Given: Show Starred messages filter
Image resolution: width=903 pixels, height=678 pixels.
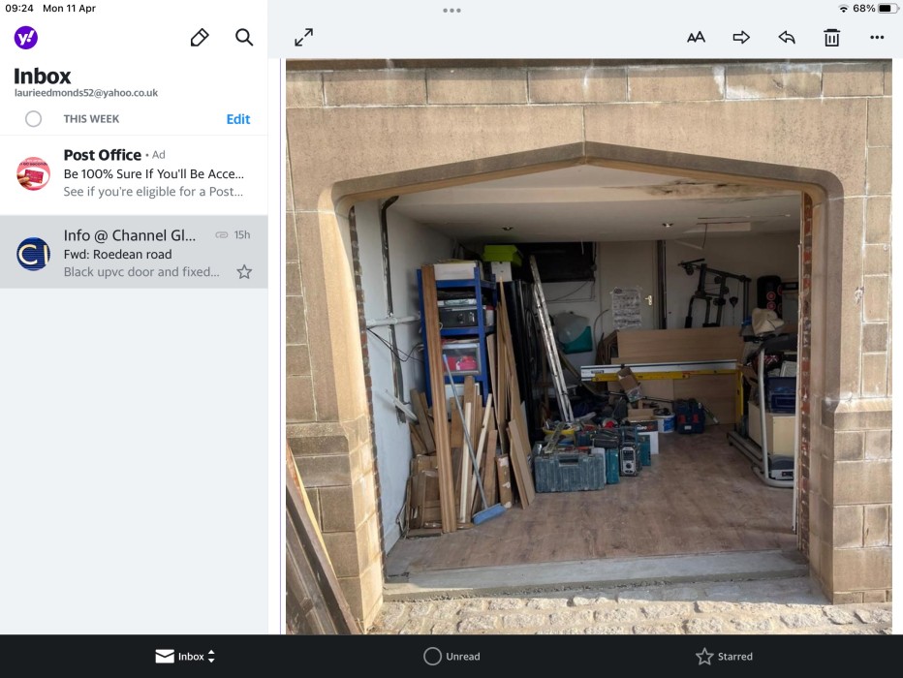Looking at the screenshot, I should click(x=724, y=656).
